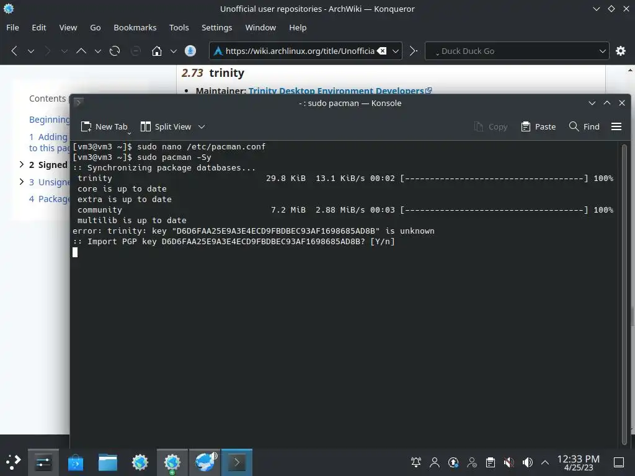The height and width of the screenshot is (476, 635).
Task: Open the Help menu
Action: (298, 27)
